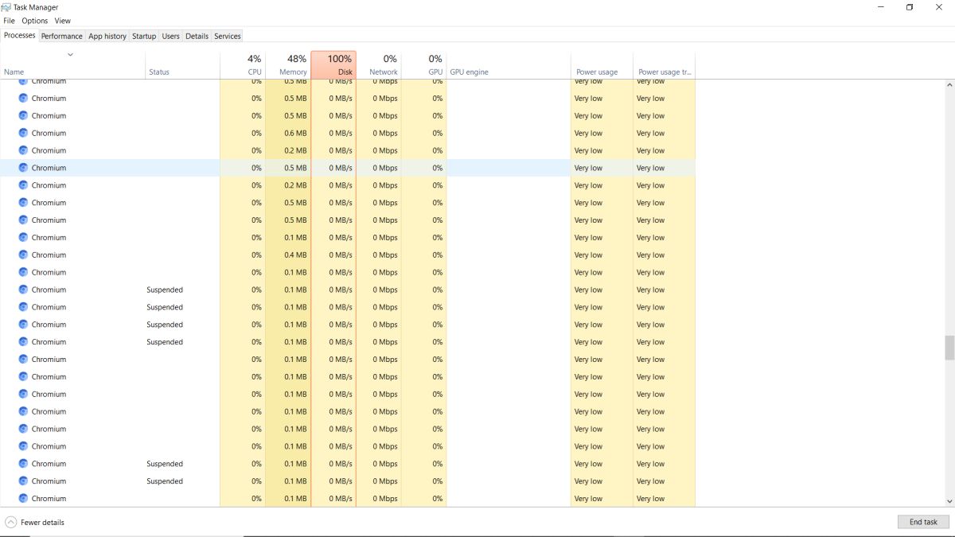Sort by Disk column showing 100%
The width and height of the screenshot is (955, 537).
pos(333,65)
